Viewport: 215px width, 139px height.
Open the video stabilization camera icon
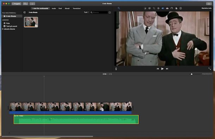pyautogui.click(x=158, y=8)
